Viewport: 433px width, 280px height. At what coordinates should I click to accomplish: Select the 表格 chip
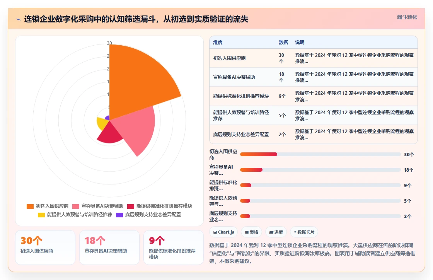pos(252,232)
